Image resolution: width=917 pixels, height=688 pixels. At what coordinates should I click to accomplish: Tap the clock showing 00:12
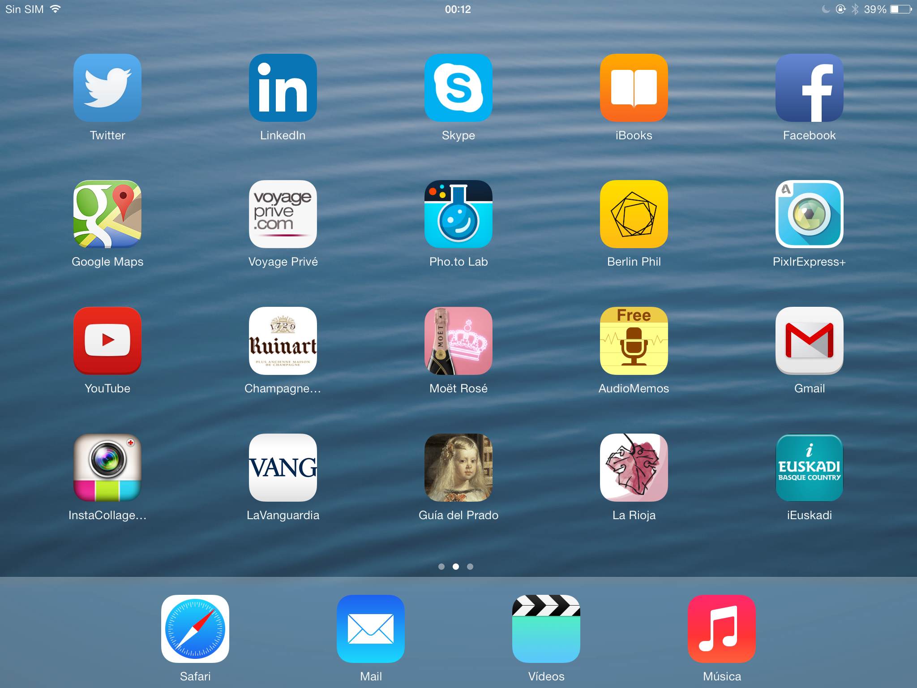(x=458, y=9)
